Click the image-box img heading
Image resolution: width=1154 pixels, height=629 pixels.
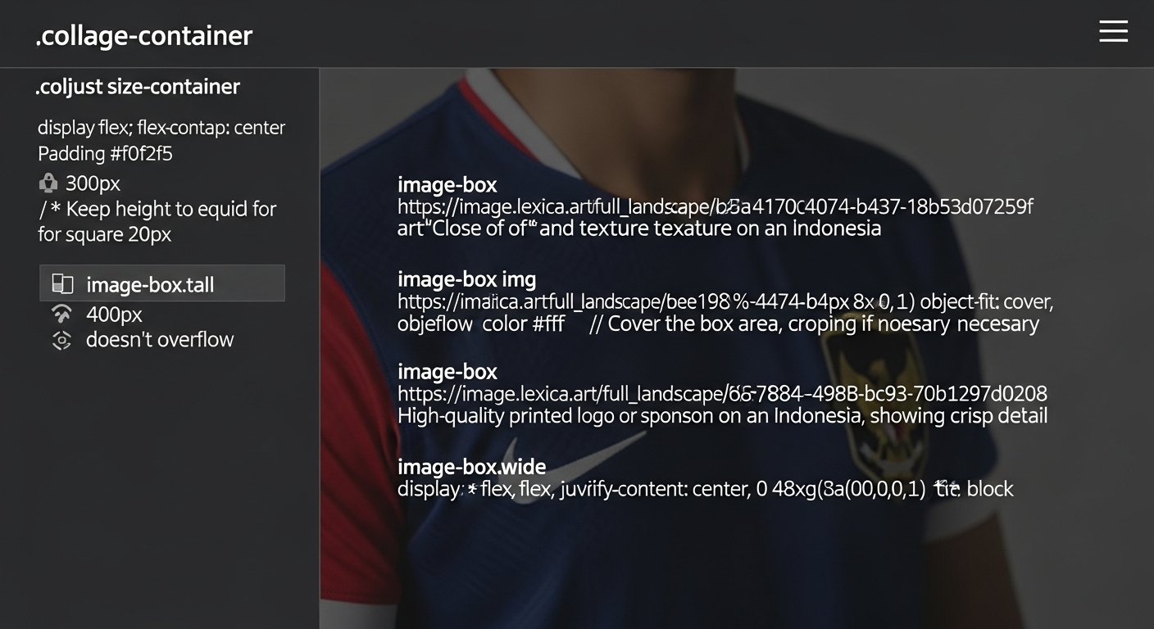[x=466, y=279]
